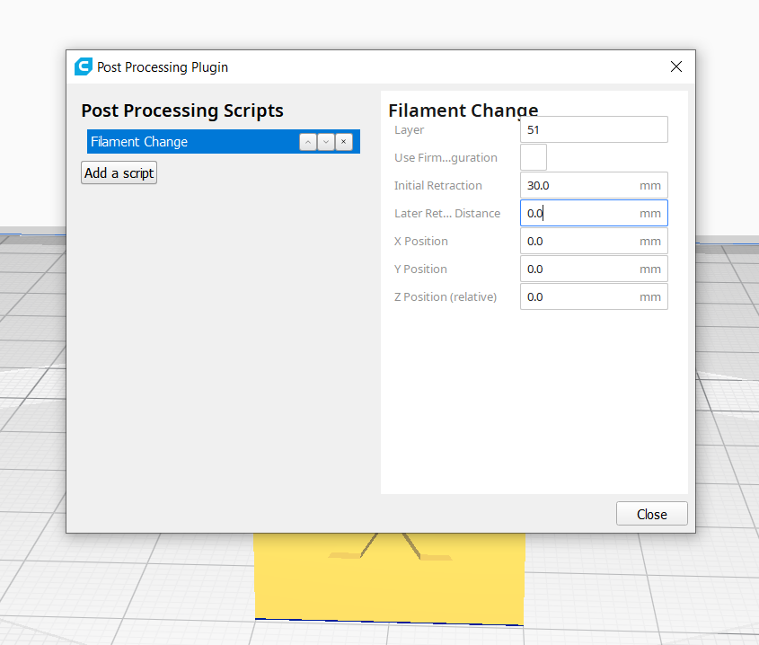Move Filament Change script up
This screenshot has height=645, width=759.
tap(308, 142)
